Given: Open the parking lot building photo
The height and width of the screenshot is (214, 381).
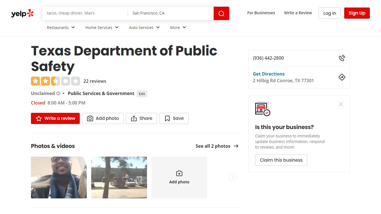Looking at the screenshot, I should pyautogui.click(x=119, y=177).
